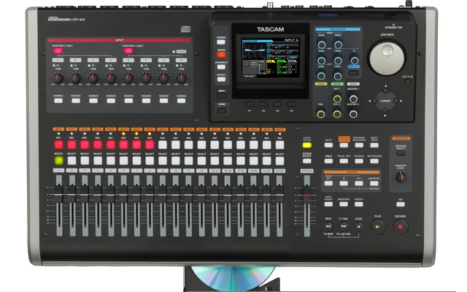Push the STEREO SELECT button
Screen dimensions: 467x292
pyautogui.click(x=306, y=161)
